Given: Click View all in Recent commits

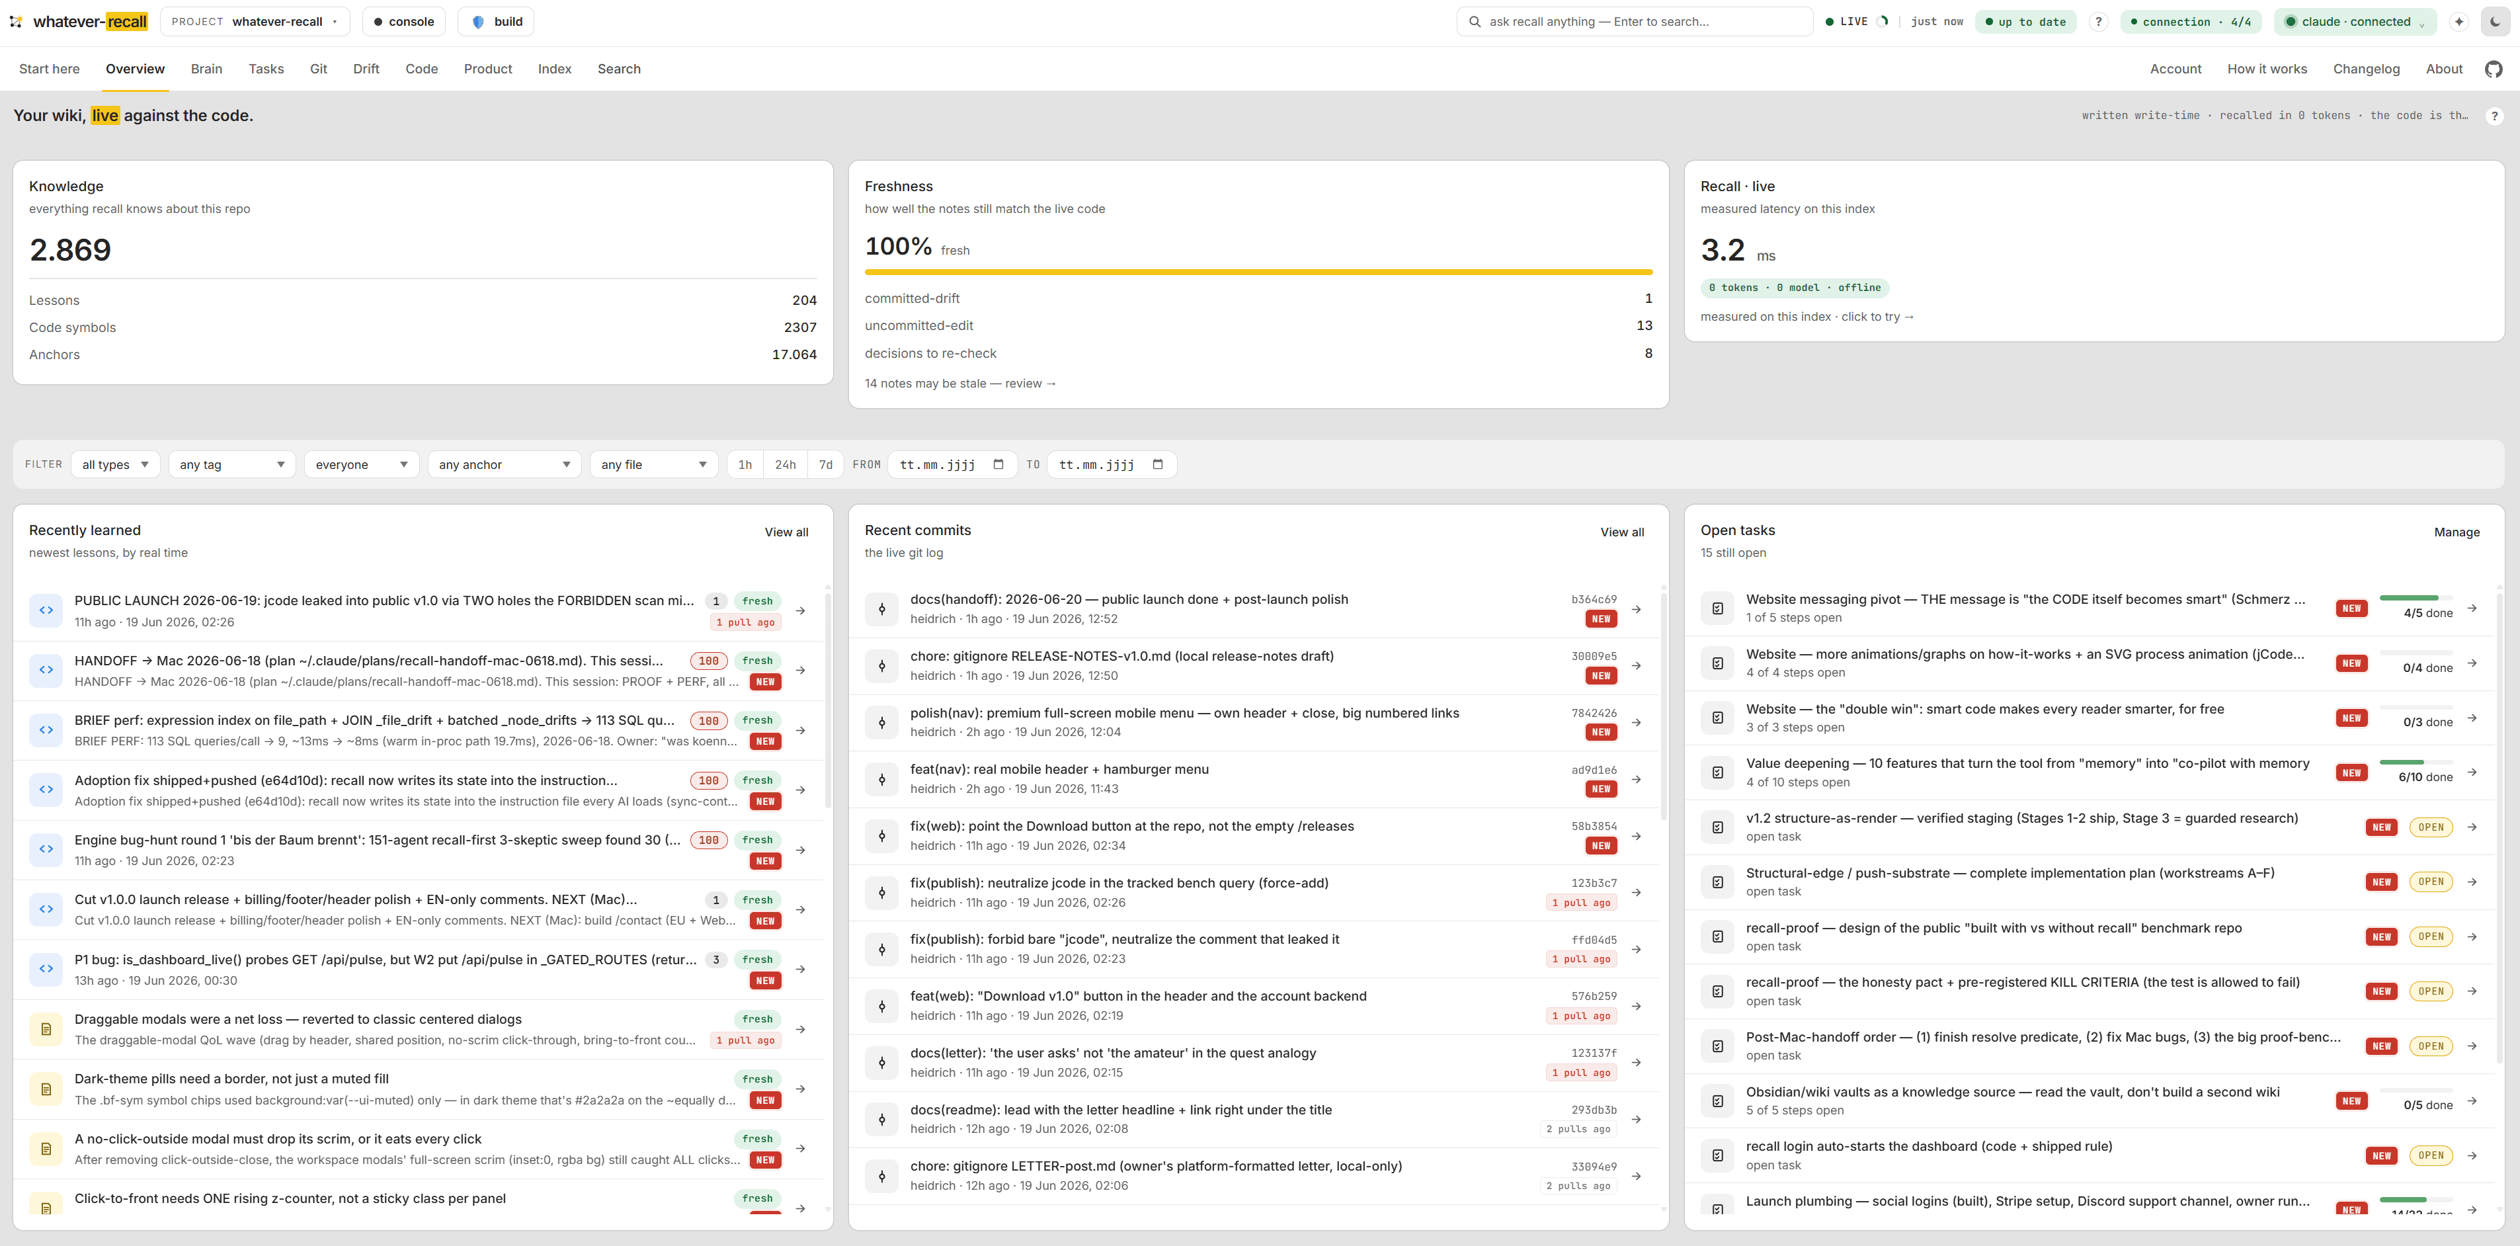Looking at the screenshot, I should [x=1622, y=532].
